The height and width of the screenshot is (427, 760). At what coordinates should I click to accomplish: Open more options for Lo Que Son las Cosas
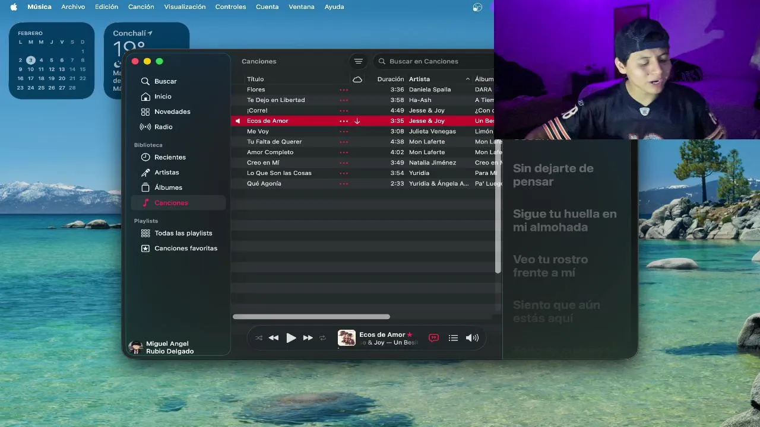[x=344, y=173]
